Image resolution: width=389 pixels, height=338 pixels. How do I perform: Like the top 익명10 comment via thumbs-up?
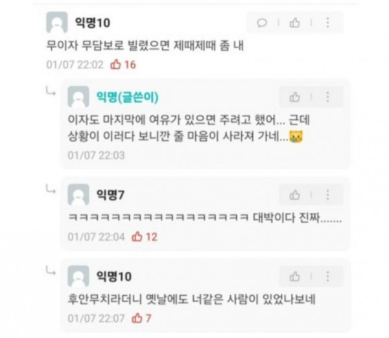pos(295,23)
